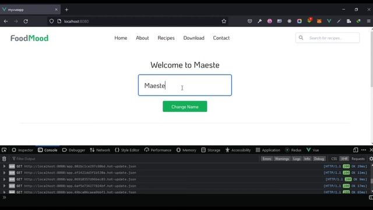Open a new browser tab
This screenshot has width=373, height=210.
click(66, 10)
